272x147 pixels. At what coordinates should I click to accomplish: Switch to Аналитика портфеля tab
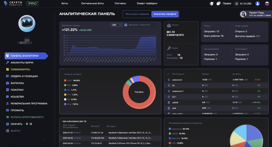pos(165,14)
